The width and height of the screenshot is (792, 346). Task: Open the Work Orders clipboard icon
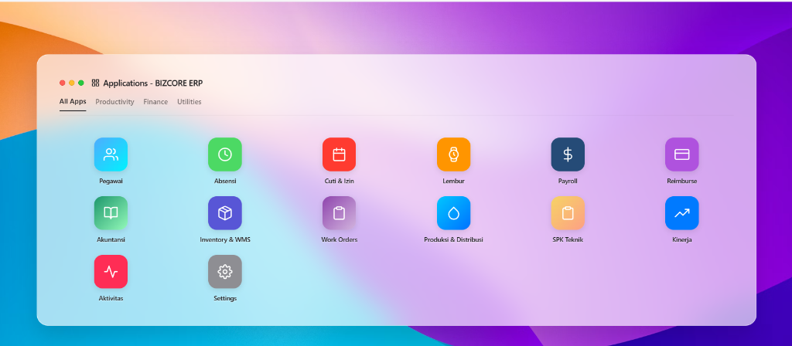(339, 213)
